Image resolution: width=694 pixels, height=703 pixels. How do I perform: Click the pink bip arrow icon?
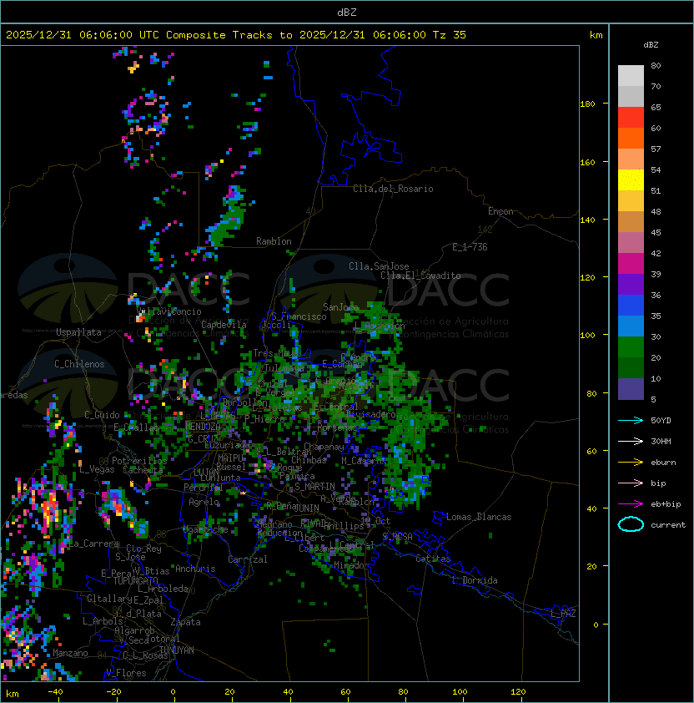(x=631, y=483)
